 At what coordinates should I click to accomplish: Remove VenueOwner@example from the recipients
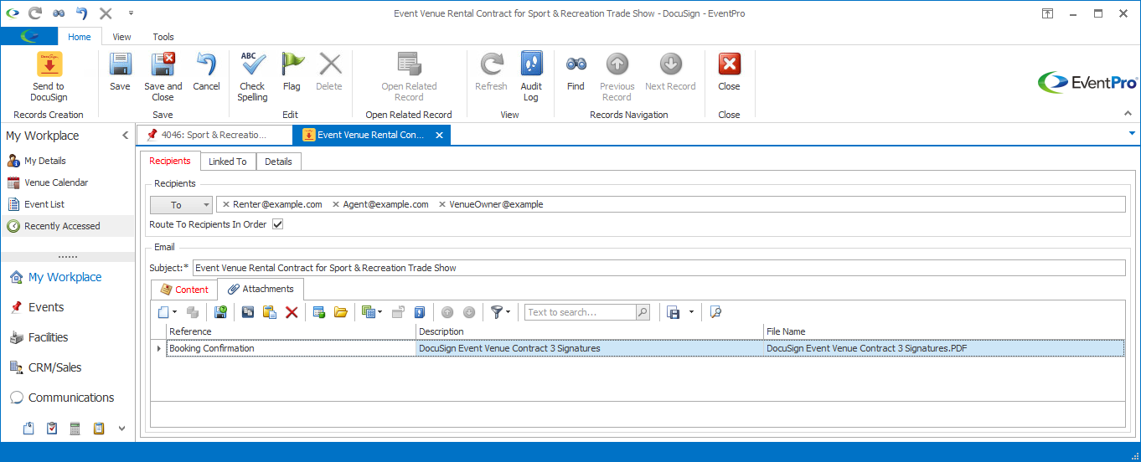pyautogui.click(x=442, y=204)
